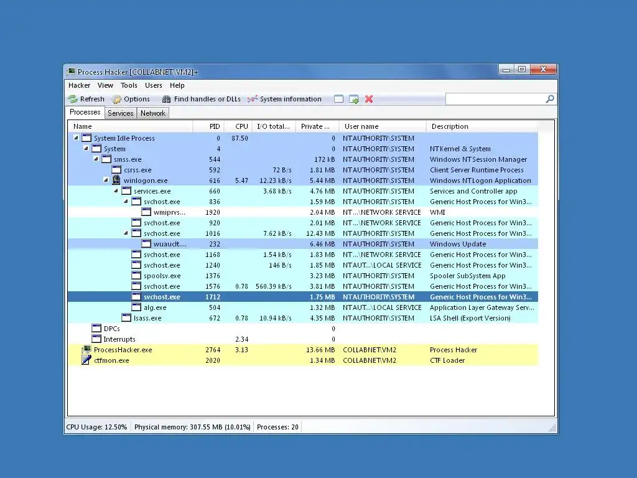Open the Help menu
Viewport: 637px width, 478px height.
177,85
